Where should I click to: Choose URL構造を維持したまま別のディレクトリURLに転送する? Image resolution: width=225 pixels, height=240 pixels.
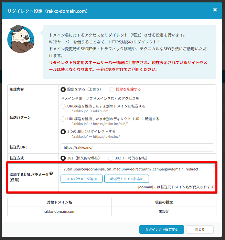[63, 119]
